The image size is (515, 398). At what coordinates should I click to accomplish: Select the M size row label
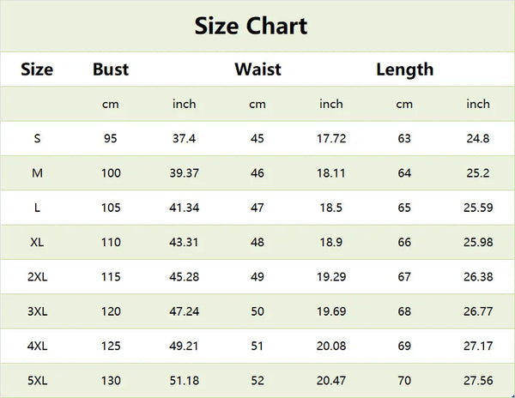(x=37, y=173)
